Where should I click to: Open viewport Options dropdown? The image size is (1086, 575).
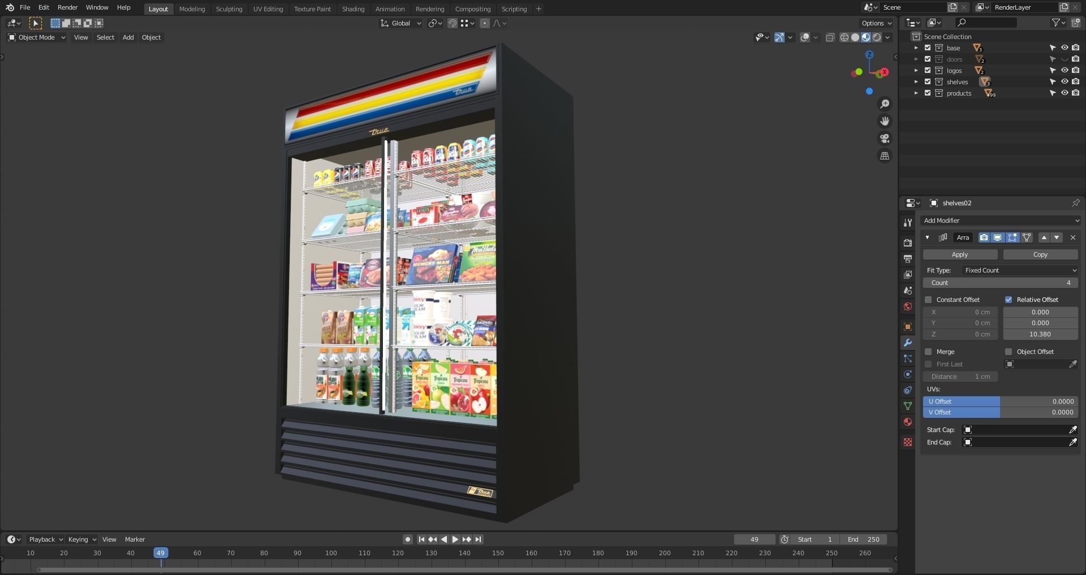tap(876, 23)
